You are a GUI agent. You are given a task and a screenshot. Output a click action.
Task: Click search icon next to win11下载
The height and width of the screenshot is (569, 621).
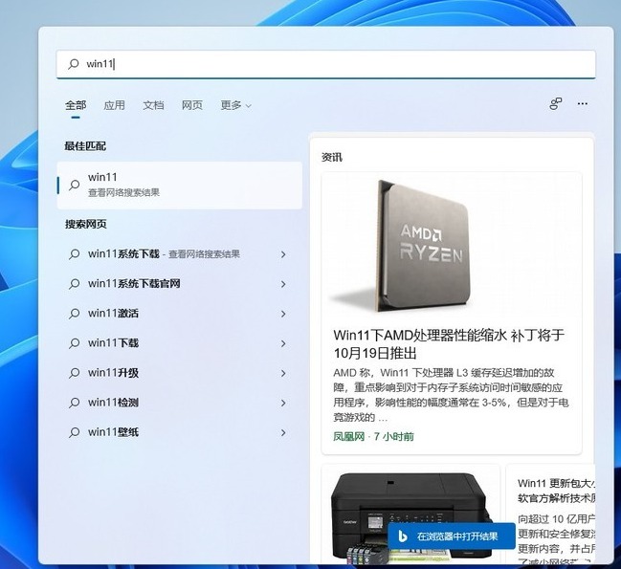tap(74, 343)
